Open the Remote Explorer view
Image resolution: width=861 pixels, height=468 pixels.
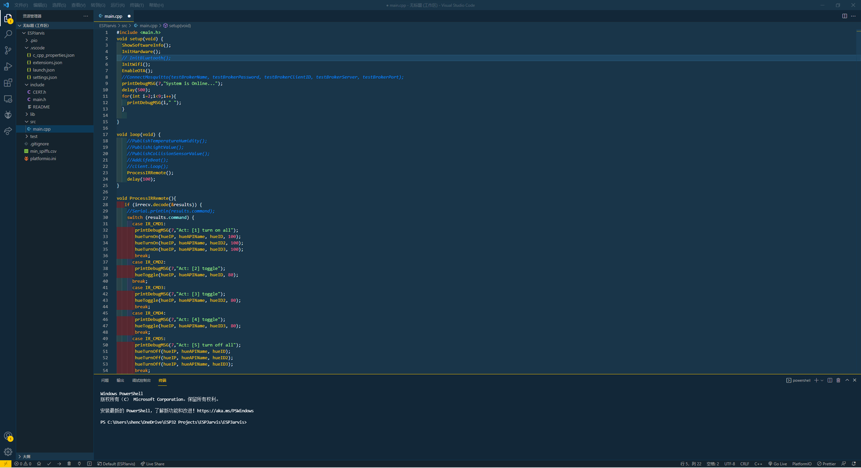click(8, 99)
